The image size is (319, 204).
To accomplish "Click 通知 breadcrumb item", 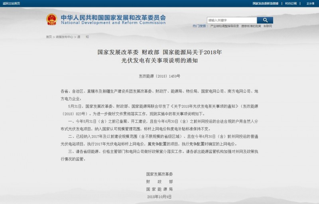I will (x=83, y=37).
